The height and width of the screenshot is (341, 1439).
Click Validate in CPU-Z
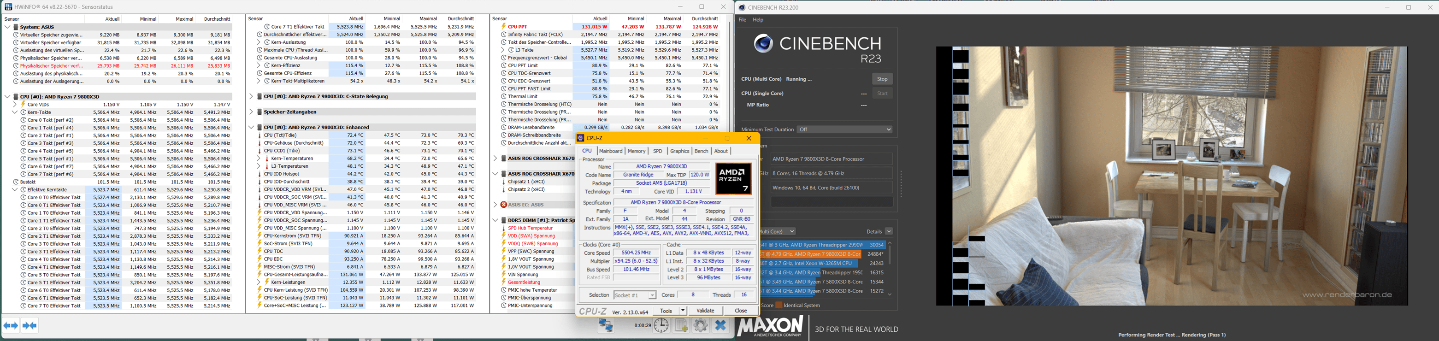[705, 310]
